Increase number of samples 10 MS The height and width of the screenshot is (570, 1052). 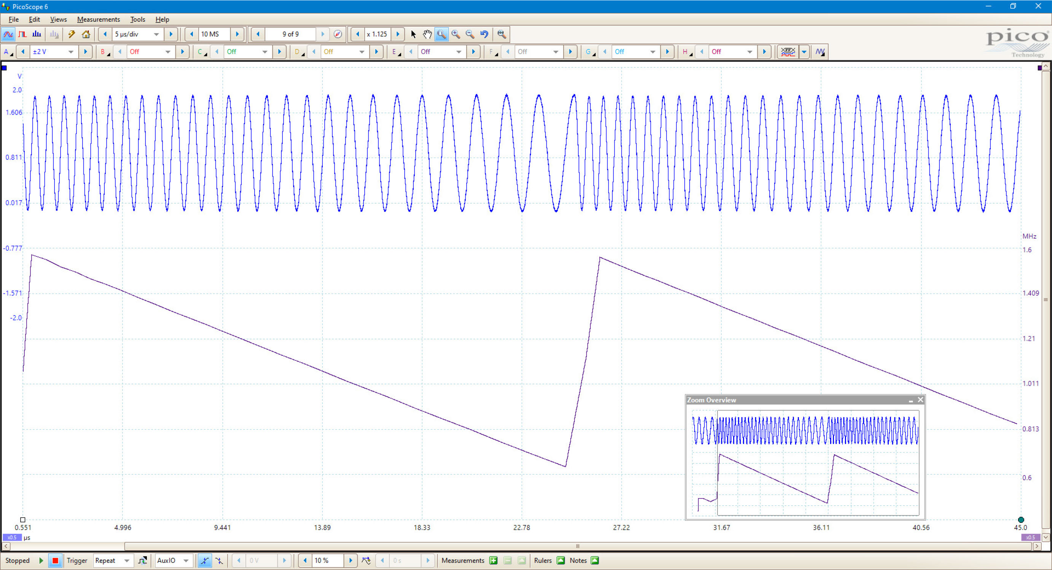(x=237, y=34)
